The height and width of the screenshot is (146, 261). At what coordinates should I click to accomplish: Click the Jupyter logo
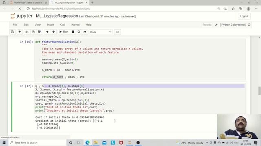[21, 16]
